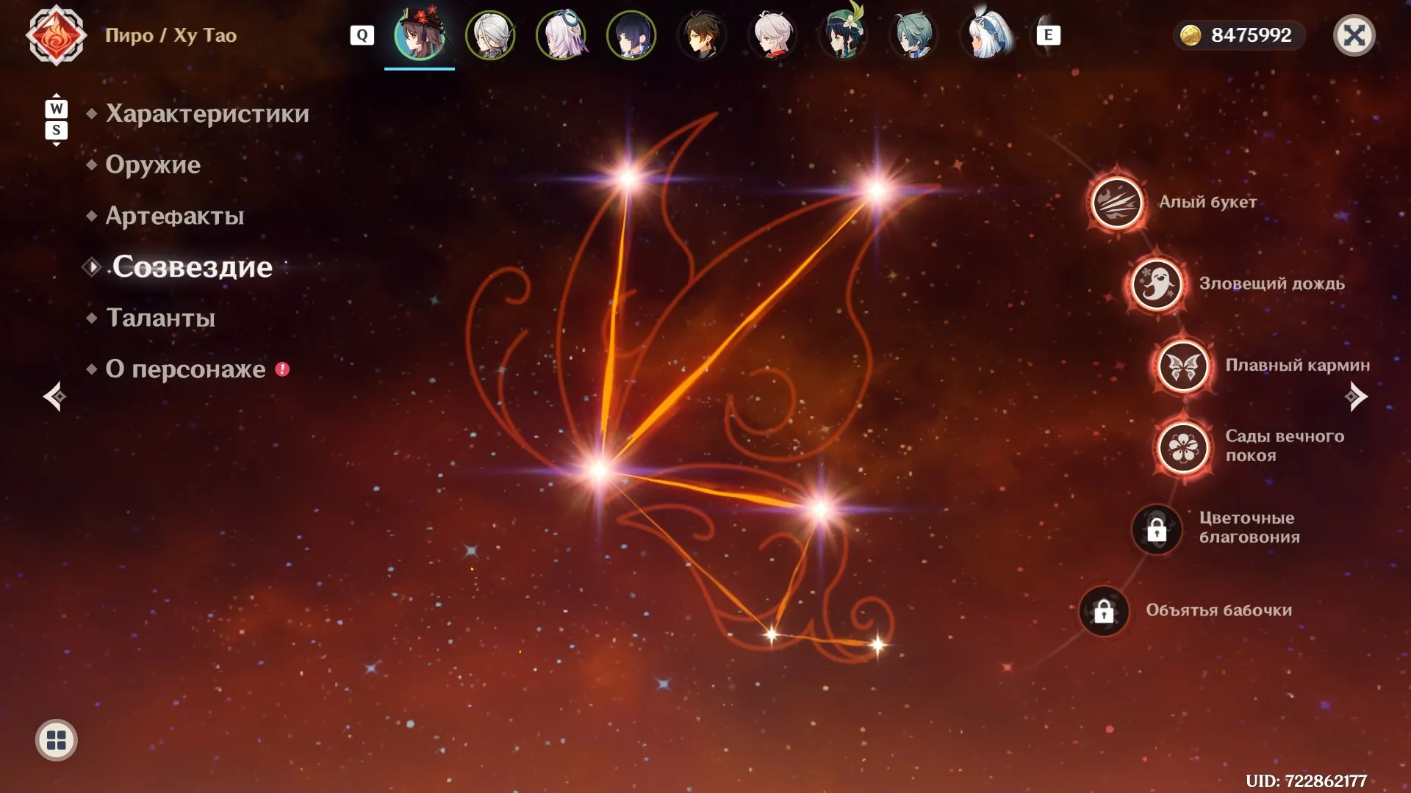Open the Зловещий дождь constellation icon
Screen dimensions: 1411x793
point(1157,284)
